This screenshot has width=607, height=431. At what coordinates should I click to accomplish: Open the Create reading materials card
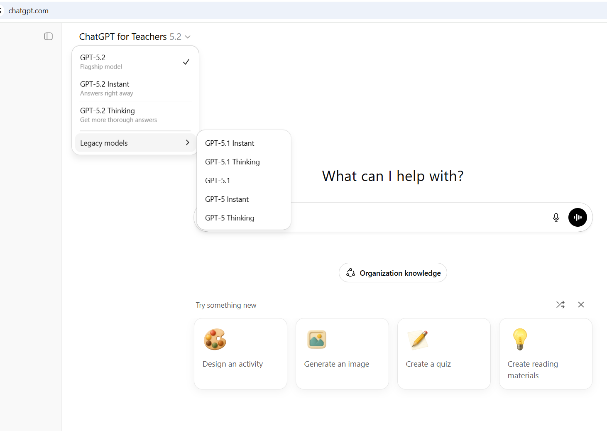(546, 354)
